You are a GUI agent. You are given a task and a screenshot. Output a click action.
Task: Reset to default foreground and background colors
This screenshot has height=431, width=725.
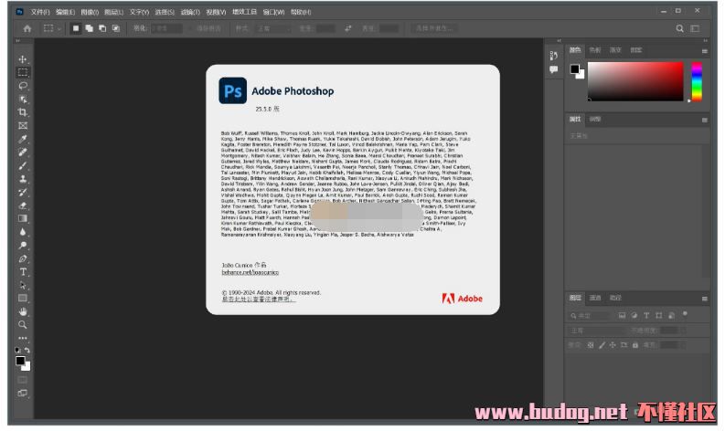pyautogui.click(x=17, y=350)
